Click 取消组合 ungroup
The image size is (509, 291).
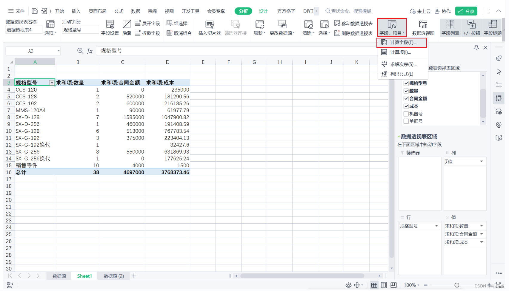(x=179, y=33)
